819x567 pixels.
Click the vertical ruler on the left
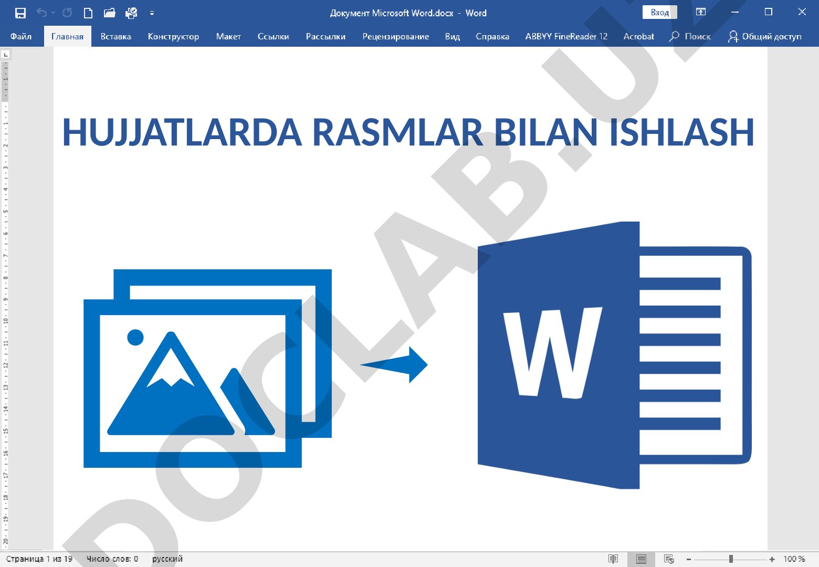6,304
